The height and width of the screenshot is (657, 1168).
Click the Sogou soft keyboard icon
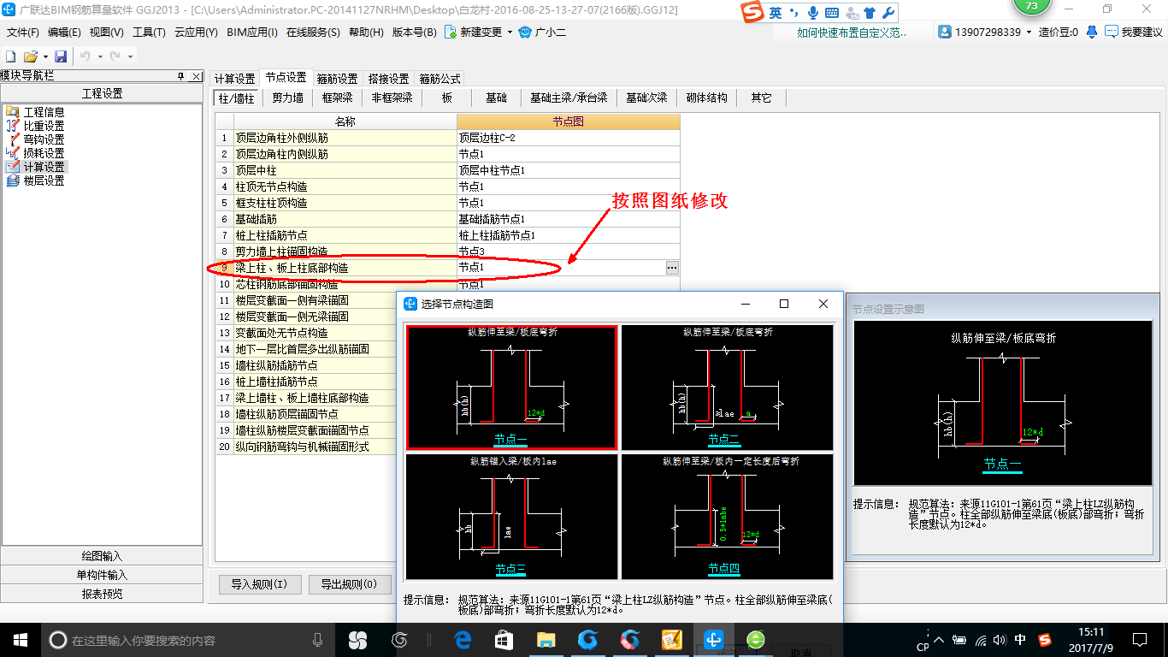click(x=831, y=13)
